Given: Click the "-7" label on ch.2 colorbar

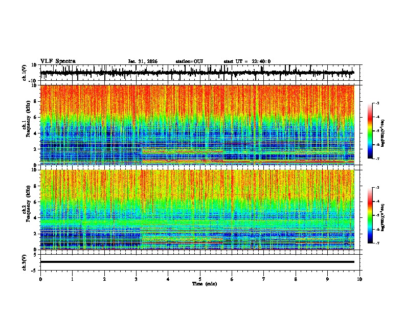Looking at the screenshot, I should (377, 243).
